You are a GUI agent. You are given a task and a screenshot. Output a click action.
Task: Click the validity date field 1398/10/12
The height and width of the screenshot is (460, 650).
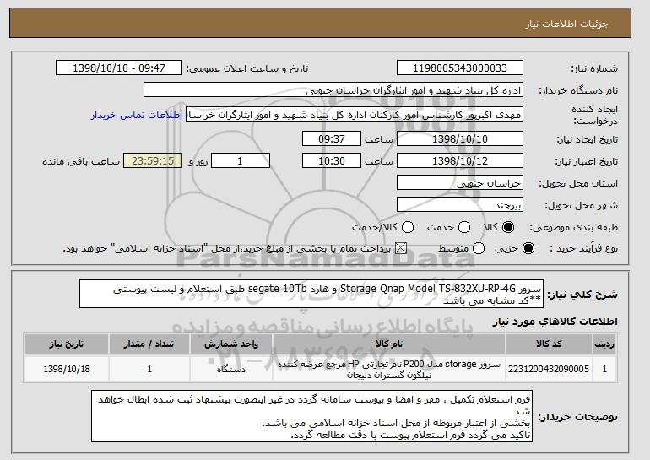click(x=460, y=161)
